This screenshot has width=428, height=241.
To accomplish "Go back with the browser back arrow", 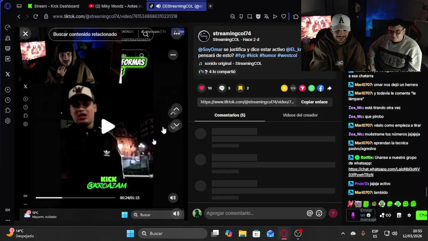I will click(19, 16).
